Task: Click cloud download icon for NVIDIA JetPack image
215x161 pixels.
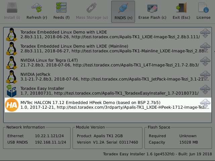Action: point(205,75)
